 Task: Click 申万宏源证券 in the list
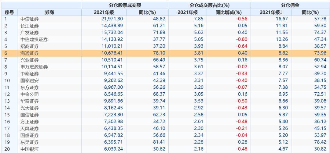tap(34, 67)
